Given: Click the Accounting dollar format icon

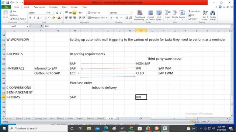Looking at the screenshot, I should 111,18.
